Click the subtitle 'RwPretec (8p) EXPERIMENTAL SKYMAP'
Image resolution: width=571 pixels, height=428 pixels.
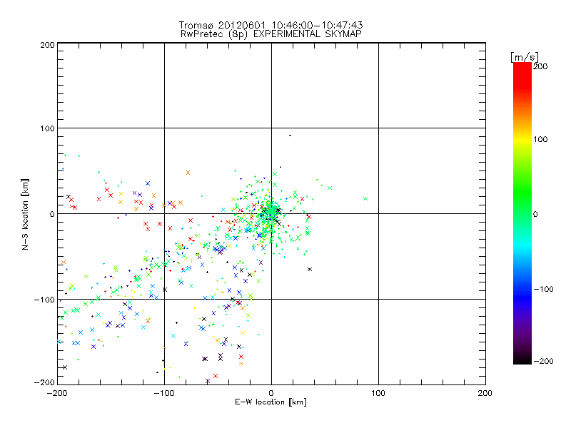click(x=271, y=34)
